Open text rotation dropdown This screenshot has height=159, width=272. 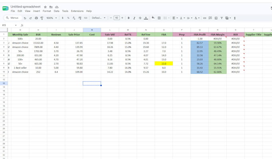pyautogui.click(x=197, y=18)
